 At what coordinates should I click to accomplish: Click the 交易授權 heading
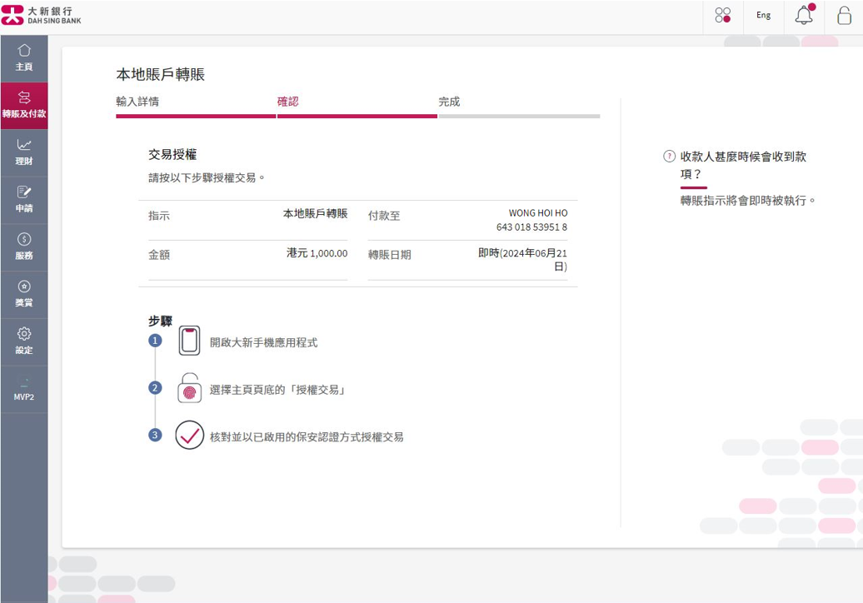(172, 155)
